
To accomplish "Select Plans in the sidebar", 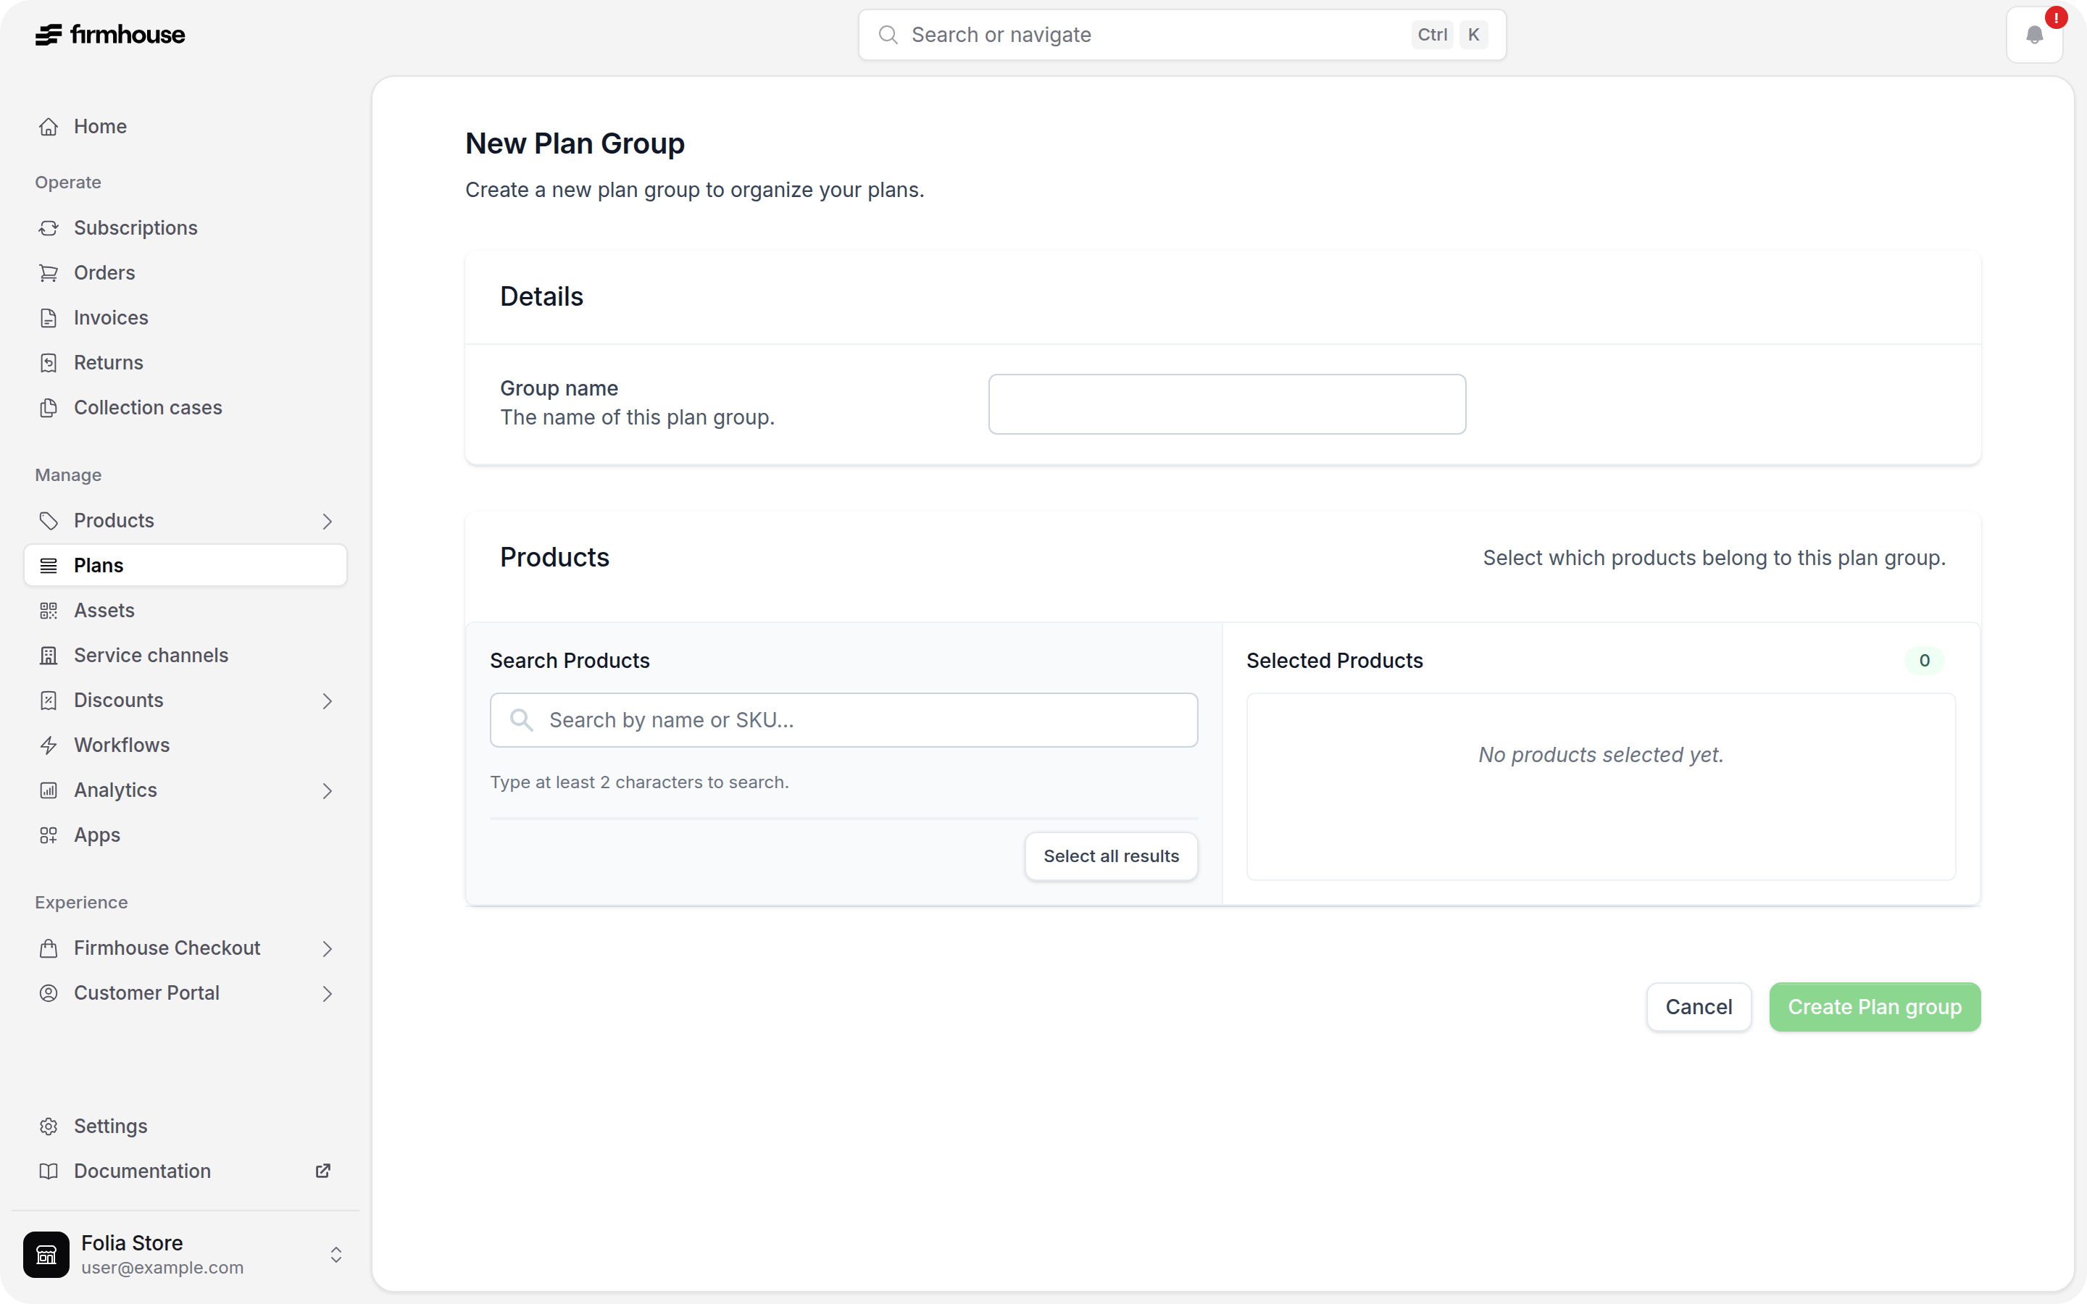I will 186,565.
